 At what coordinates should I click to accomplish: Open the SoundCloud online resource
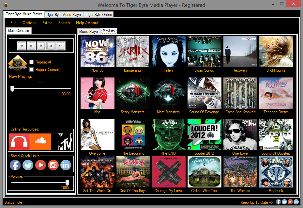[40, 142]
